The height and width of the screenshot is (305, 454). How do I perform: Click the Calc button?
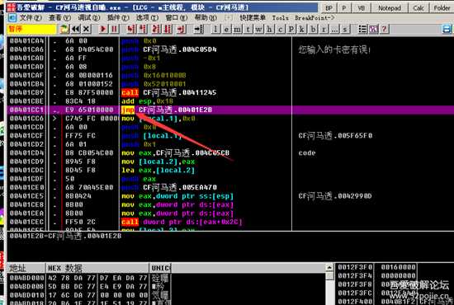click(x=419, y=7)
